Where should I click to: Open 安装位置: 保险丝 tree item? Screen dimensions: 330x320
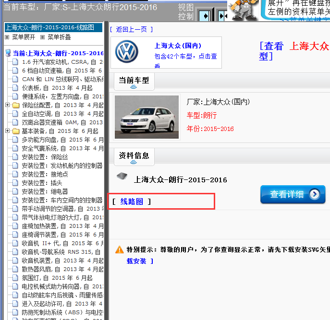click(45, 157)
